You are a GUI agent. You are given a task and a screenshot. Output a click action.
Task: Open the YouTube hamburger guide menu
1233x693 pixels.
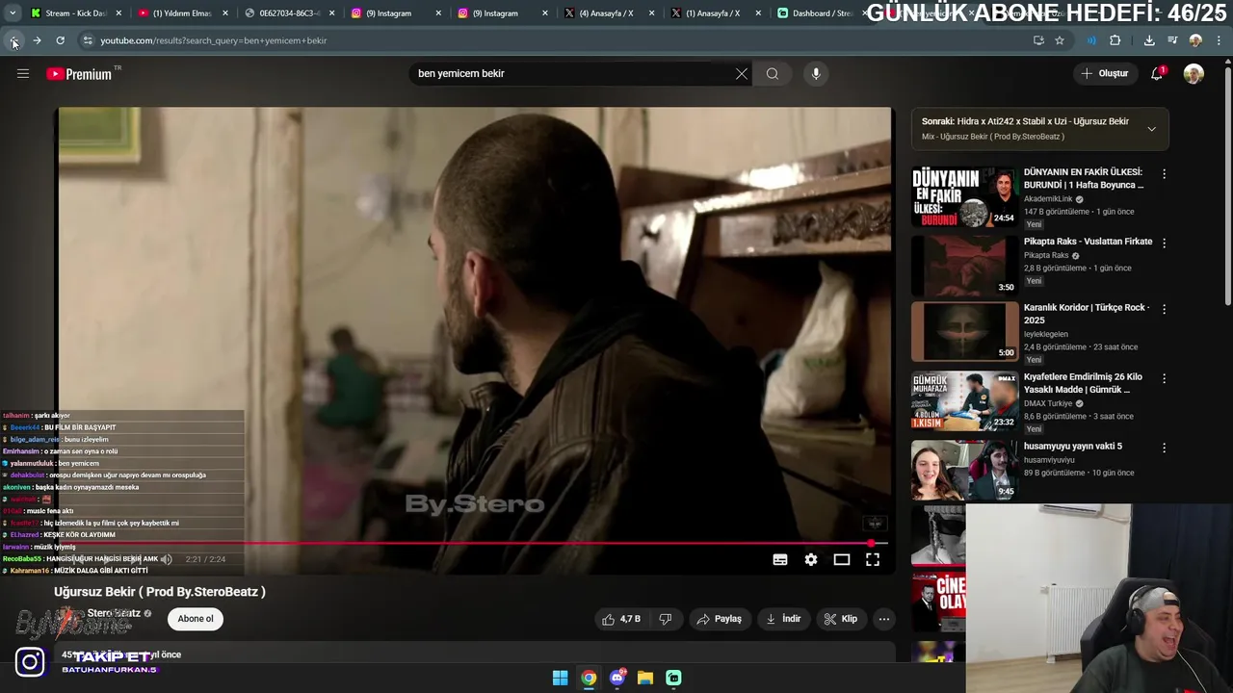pos(23,73)
